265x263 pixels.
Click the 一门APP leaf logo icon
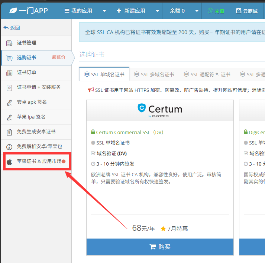tap(13, 11)
